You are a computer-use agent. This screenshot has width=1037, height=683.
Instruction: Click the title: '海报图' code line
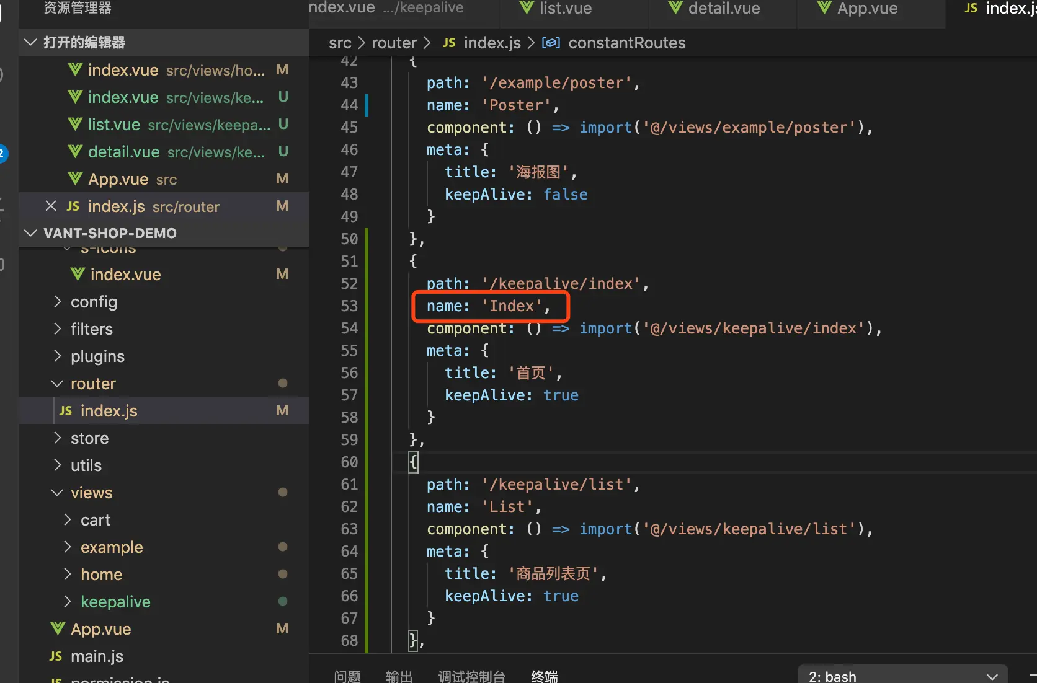511,172
